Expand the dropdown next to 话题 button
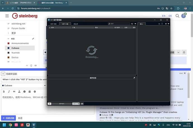The width and height of the screenshot is (193, 128). click(178, 52)
